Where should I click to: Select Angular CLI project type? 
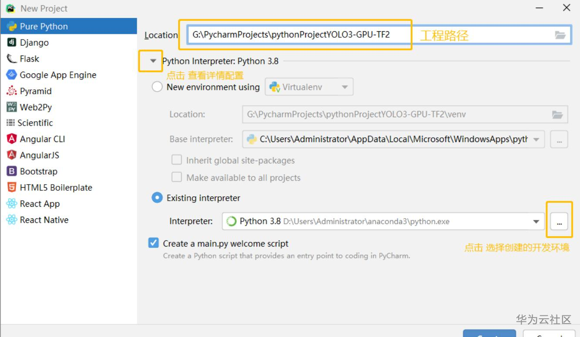69,139
